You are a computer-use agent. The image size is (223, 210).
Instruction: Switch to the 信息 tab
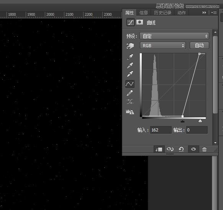coord(144,13)
